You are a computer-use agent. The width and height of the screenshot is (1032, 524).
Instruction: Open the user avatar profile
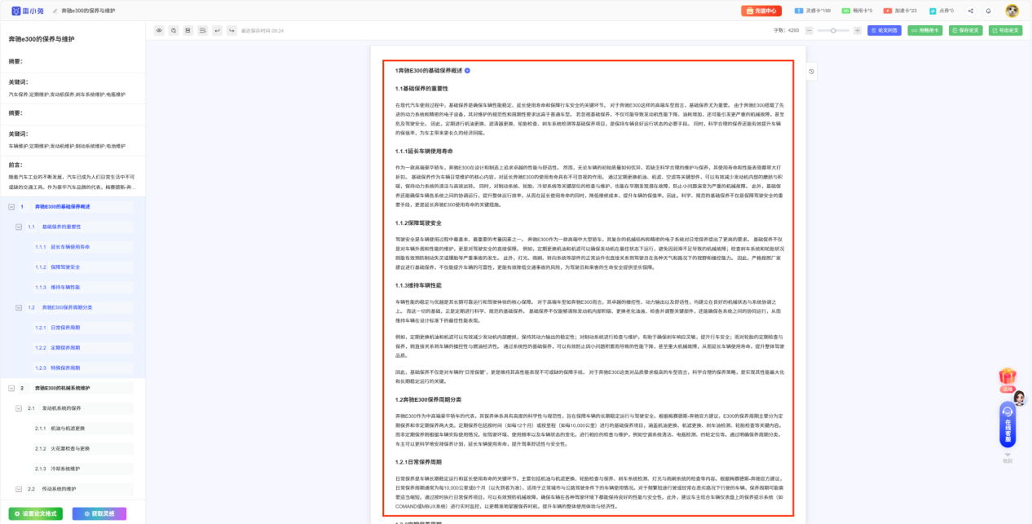[1012, 11]
